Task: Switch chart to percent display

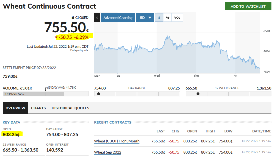Action: coord(167,18)
